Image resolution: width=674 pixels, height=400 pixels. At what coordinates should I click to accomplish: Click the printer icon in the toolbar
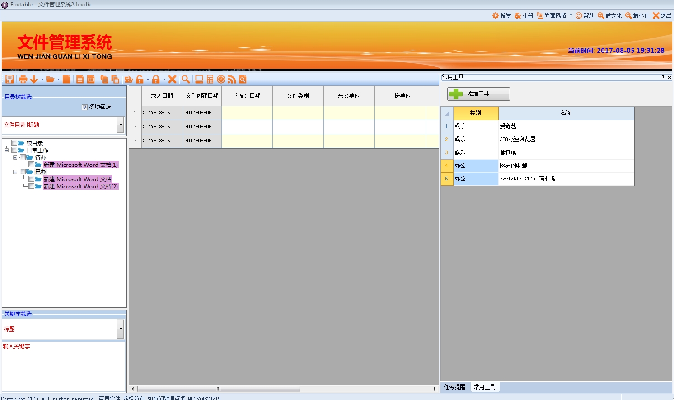point(23,80)
